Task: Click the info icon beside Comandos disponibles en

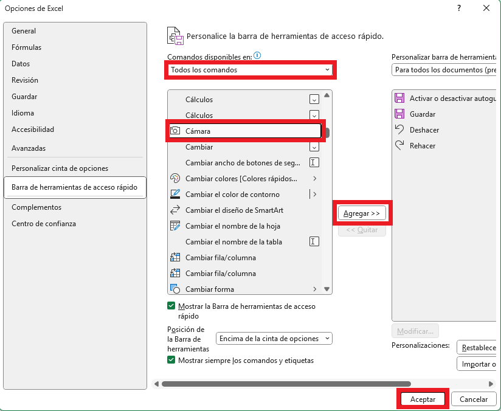Action: (257, 55)
